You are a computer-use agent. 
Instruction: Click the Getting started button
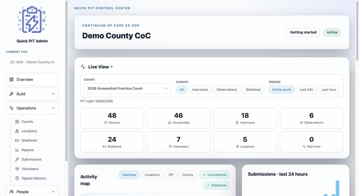point(303,32)
